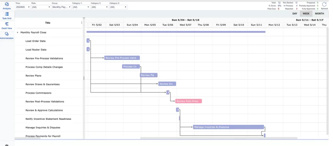Open the Role filter dropdown
The height and width of the screenshot is (146, 333).
pyautogui.click(x=40, y=7)
